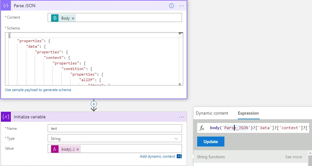
Task: Click the Body token HTTP icon
Action: click(x=55, y=18)
